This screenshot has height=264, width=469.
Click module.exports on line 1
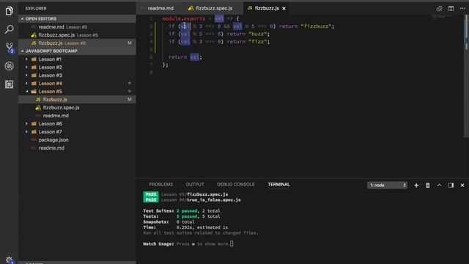tap(184, 18)
